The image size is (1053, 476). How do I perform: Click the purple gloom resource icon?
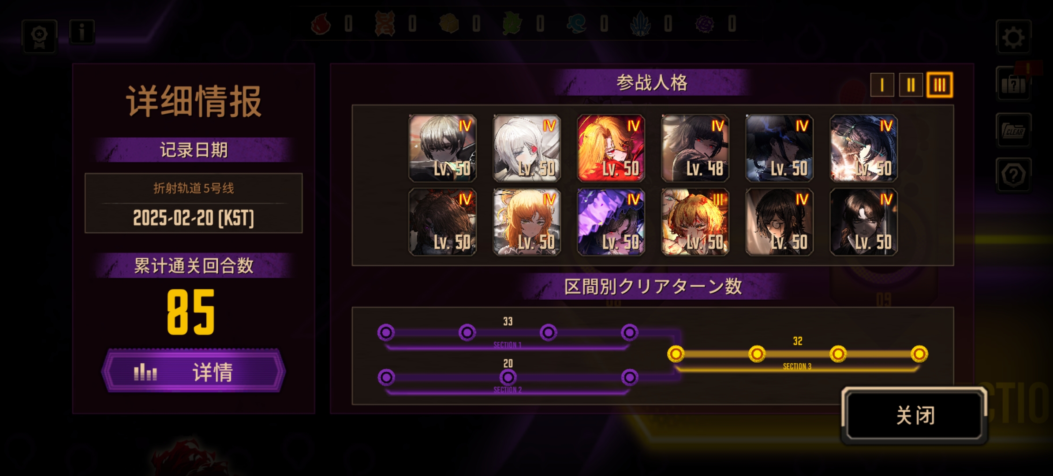(705, 23)
